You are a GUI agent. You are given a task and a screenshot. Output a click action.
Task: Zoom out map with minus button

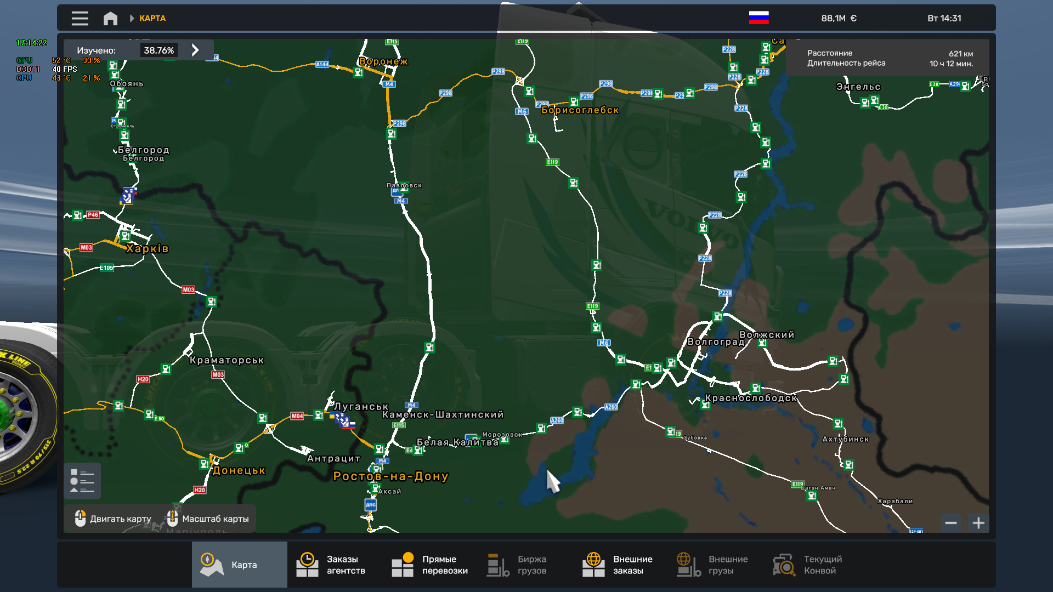[x=951, y=523]
